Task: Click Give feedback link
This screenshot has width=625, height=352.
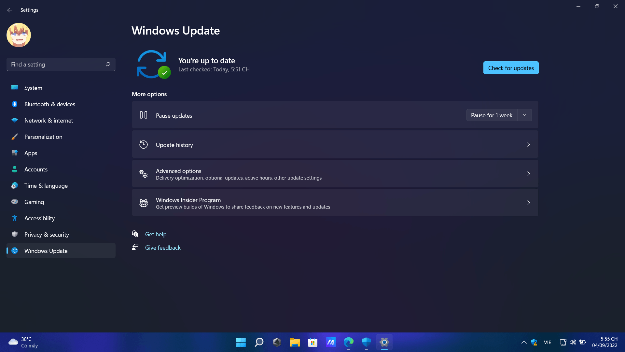Action: [x=163, y=247]
